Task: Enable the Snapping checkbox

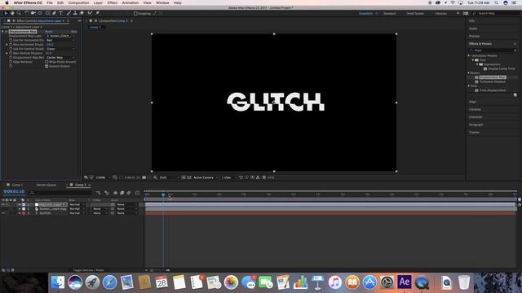Action: coord(135,14)
